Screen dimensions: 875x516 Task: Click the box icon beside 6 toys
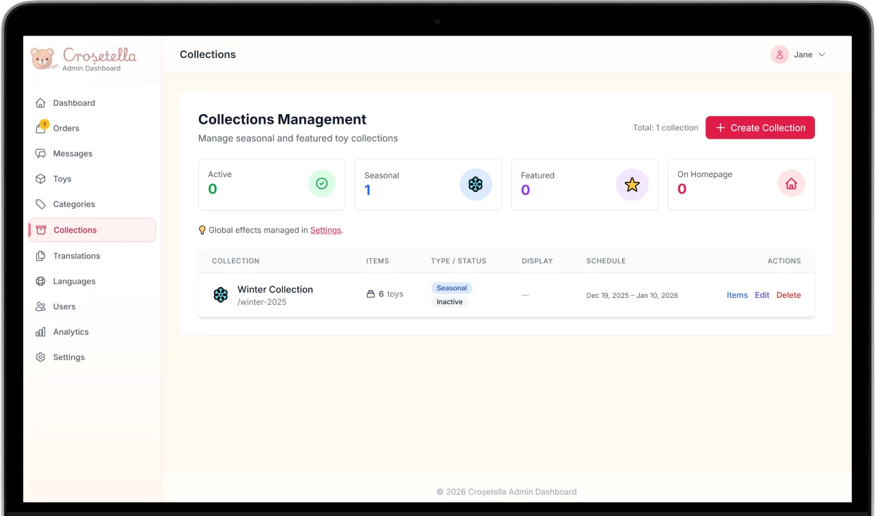coord(371,294)
